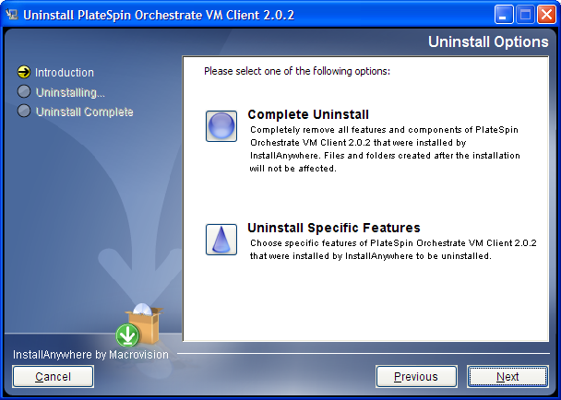Screen dimensions: 561x400
Task: Cancel the uninstall wizard
Action: point(53,376)
